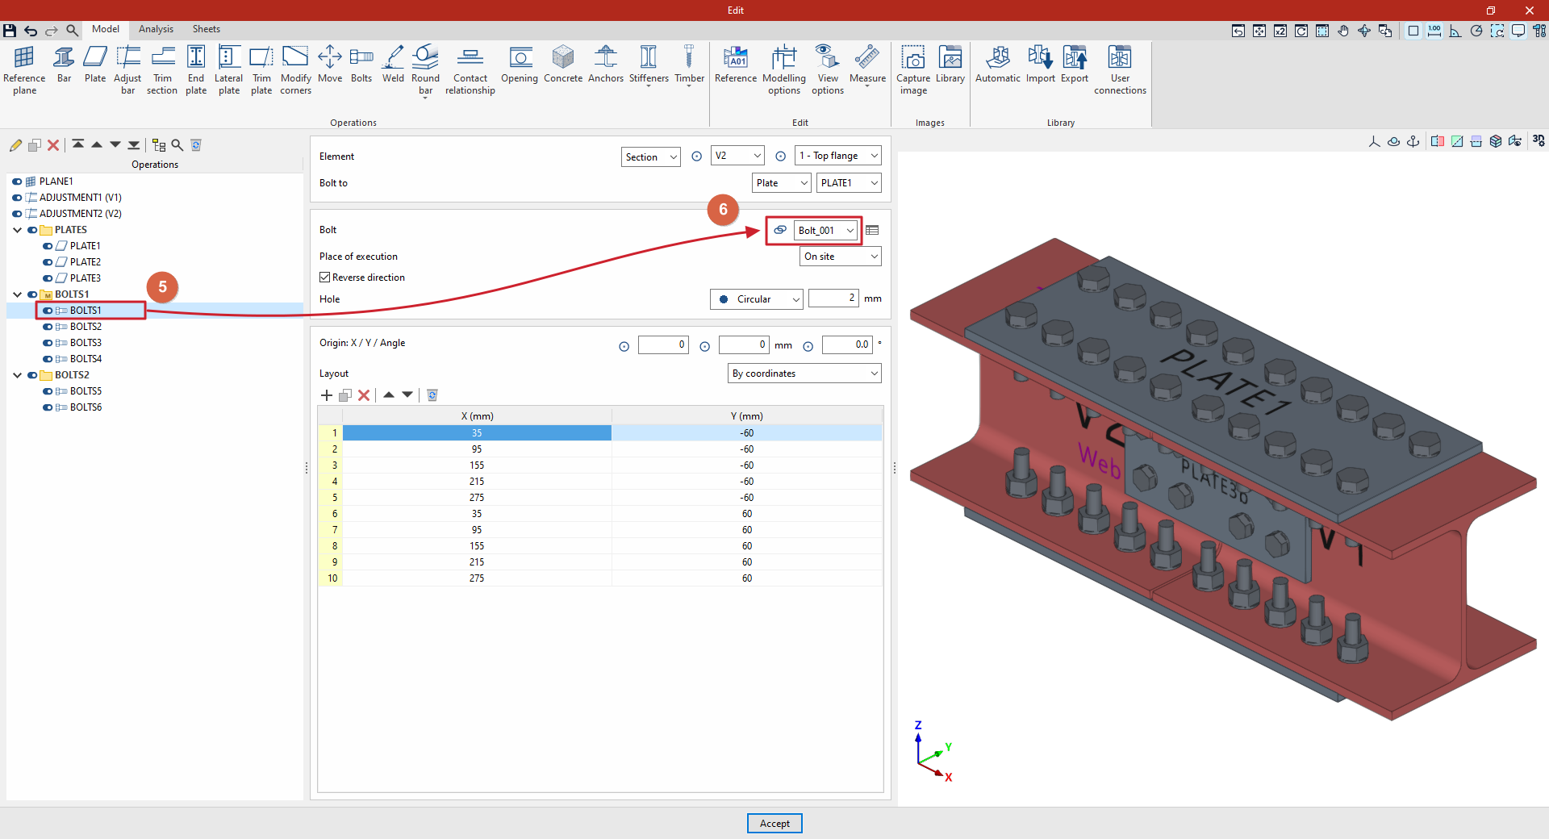
Task: Click the hole diameter input field
Action: click(833, 298)
